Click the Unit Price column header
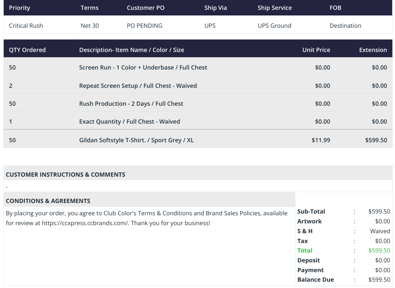 (x=316, y=50)
